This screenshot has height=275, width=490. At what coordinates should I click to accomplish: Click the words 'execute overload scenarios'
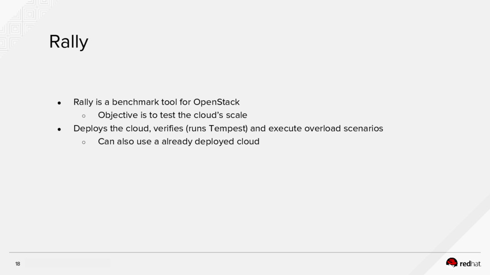[x=326, y=128]
